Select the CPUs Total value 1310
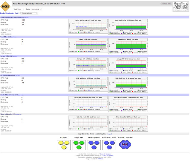 click(23, 20)
